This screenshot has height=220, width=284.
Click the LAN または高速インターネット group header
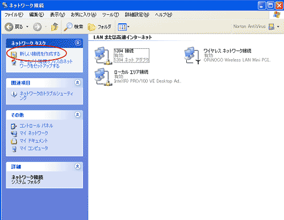click(x=123, y=38)
